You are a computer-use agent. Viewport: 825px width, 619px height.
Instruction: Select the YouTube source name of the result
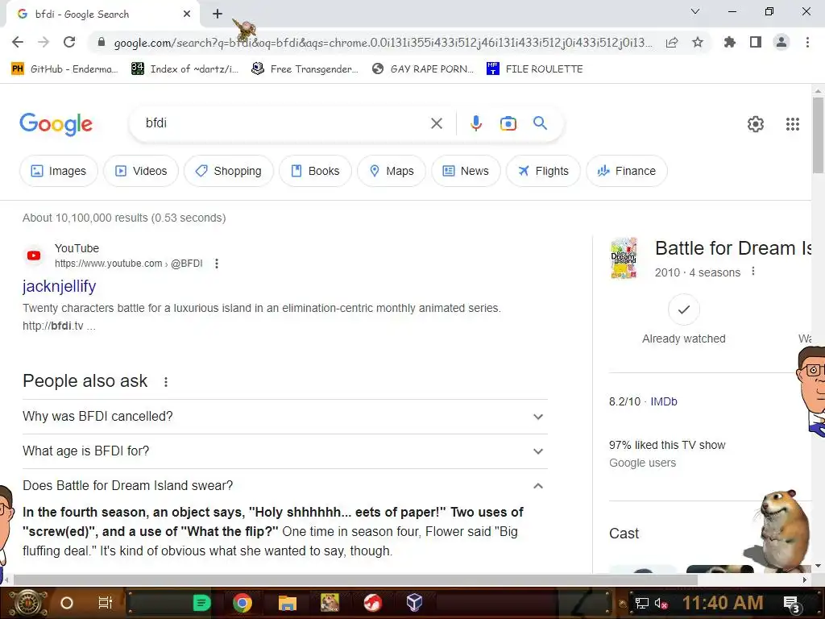pos(77,248)
